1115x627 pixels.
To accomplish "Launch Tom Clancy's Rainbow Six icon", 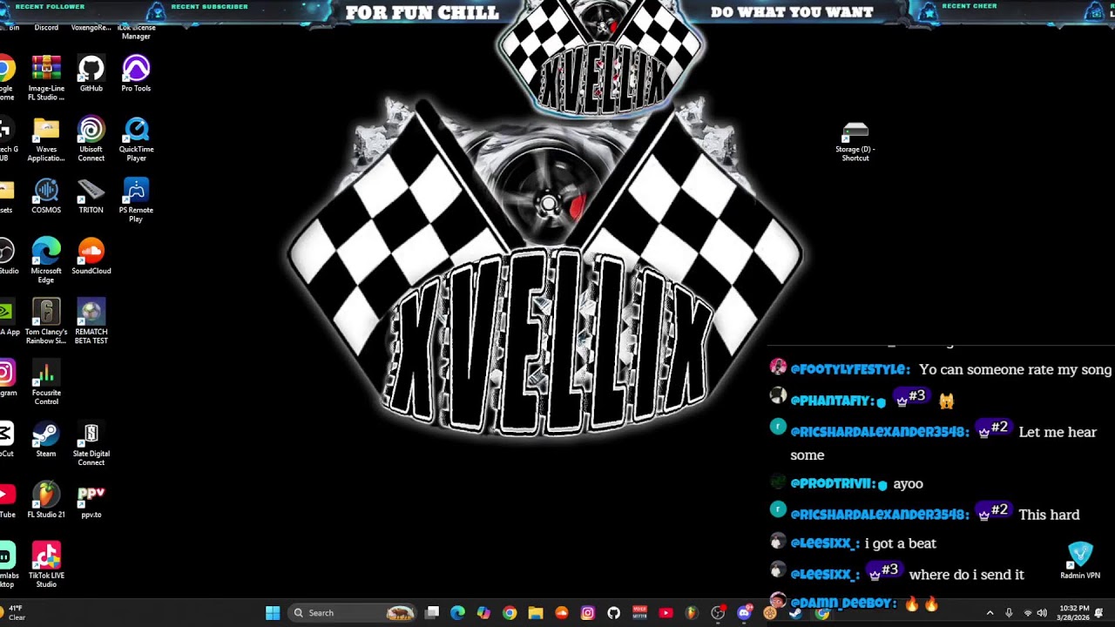I will point(46,322).
